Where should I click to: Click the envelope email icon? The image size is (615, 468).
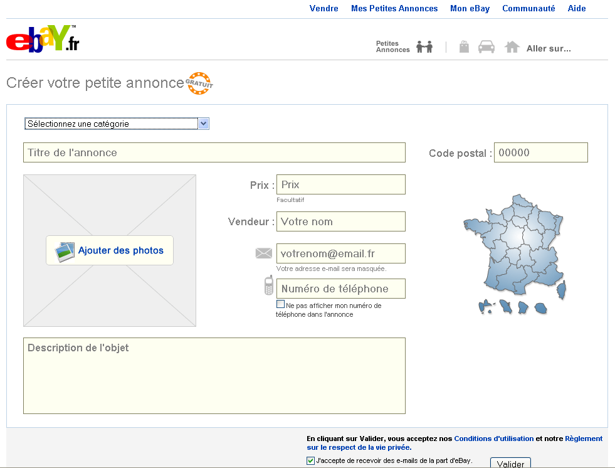(x=263, y=253)
